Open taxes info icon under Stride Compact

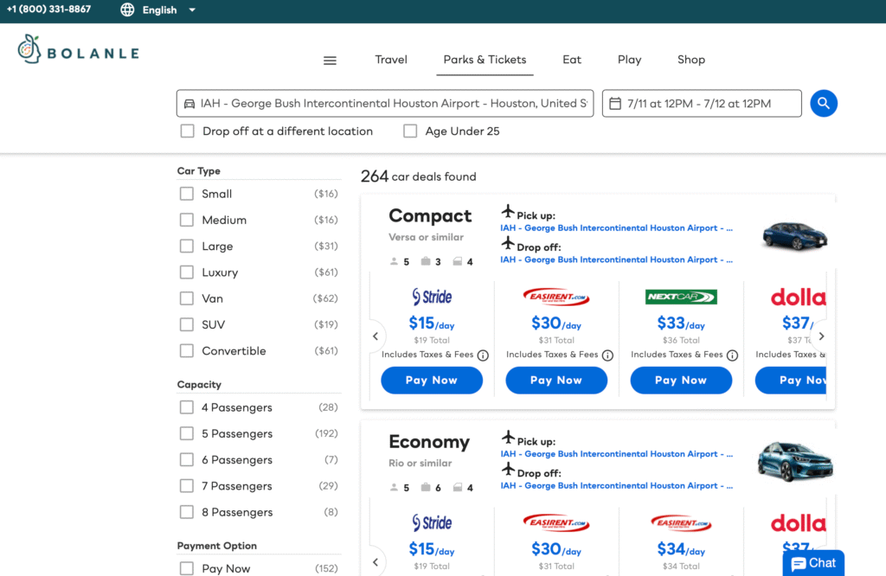tap(483, 355)
